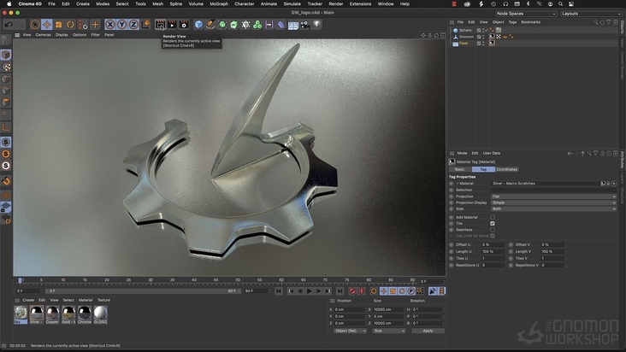Open the MoGraph menu
Viewport: 626px width, 352px height.
click(x=219, y=3)
